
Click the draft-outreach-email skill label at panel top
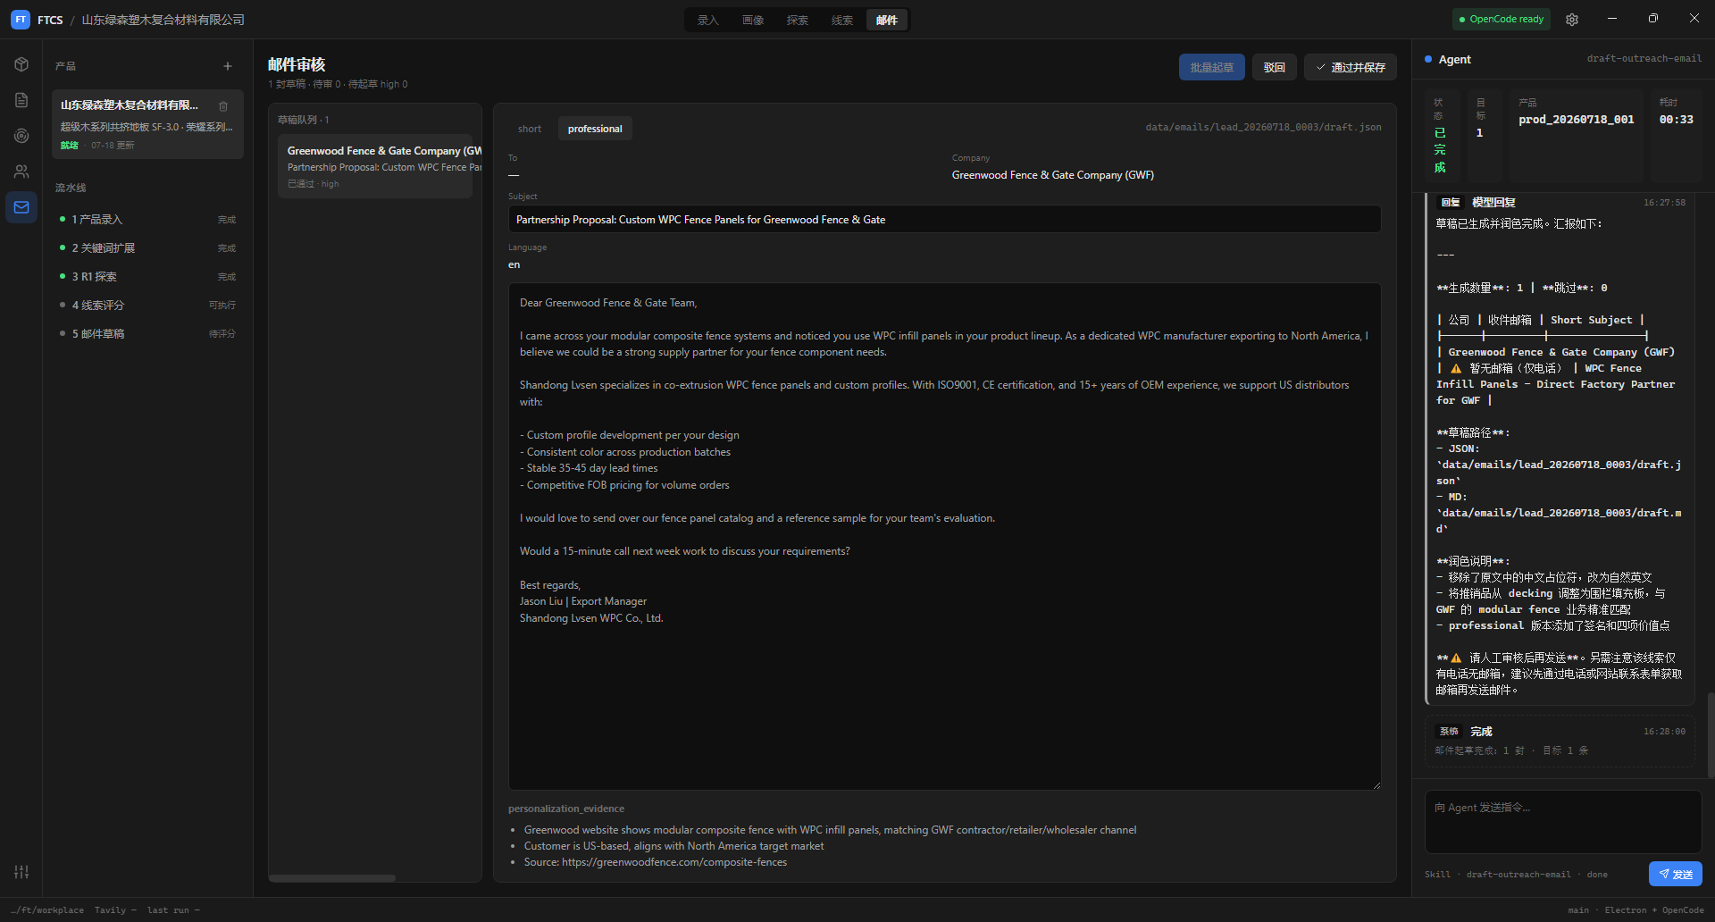click(1644, 59)
